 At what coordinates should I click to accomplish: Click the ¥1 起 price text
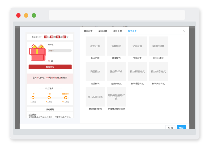point(50,61)
